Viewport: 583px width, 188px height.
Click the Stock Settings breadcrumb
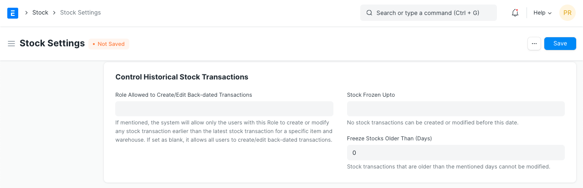(81, 13)
